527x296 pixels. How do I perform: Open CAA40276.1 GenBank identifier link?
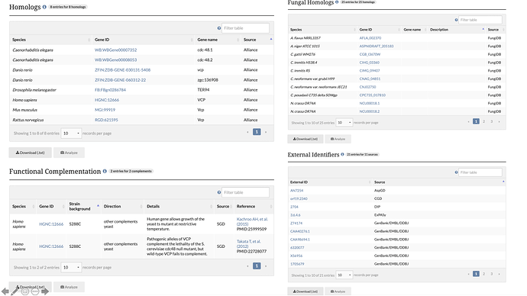tap(300, 231)
